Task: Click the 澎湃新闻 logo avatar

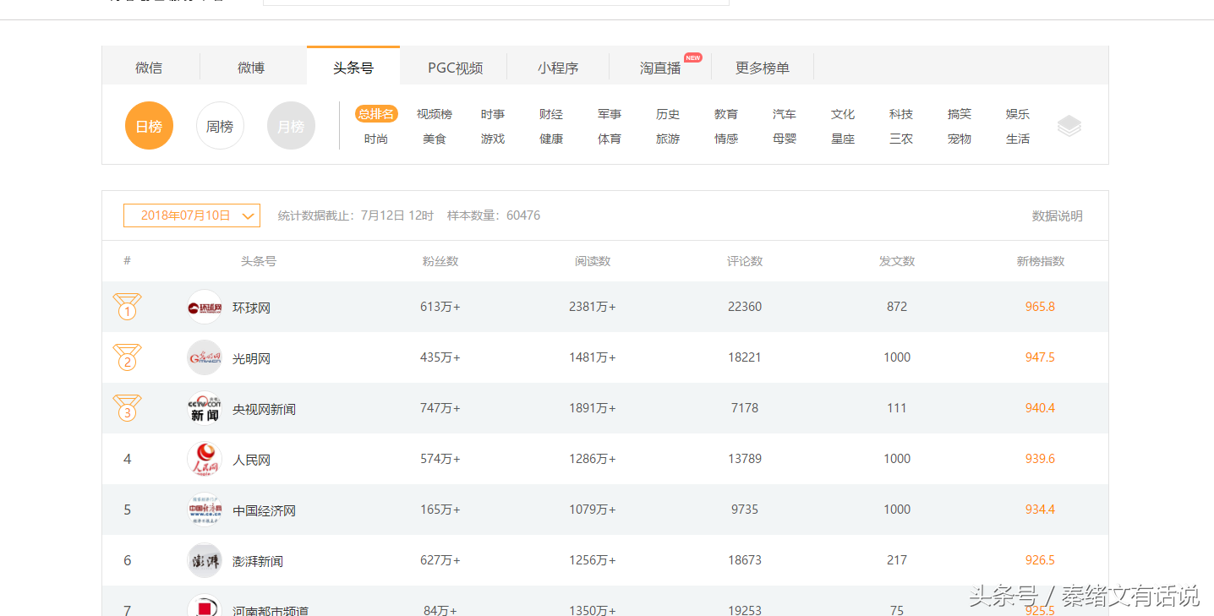Action: pyautogui.click(x=205, y=560)
